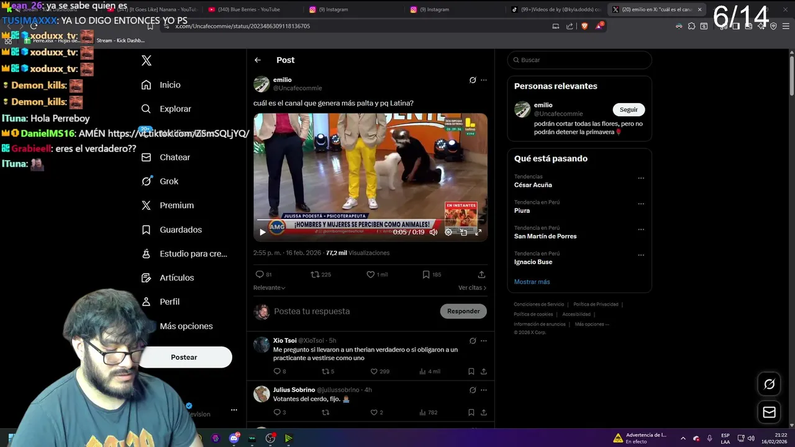795x447 pixels.
Task: Open emilio's profile avatar on the post
Action: (261, 84)
